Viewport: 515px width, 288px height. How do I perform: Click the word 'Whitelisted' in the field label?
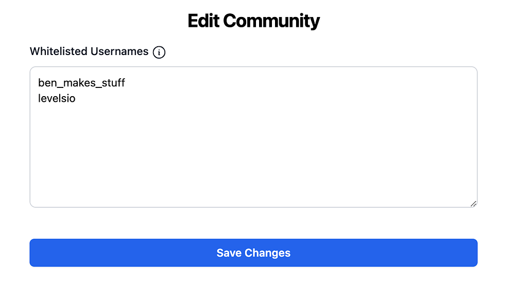click(x=59, y=51)
